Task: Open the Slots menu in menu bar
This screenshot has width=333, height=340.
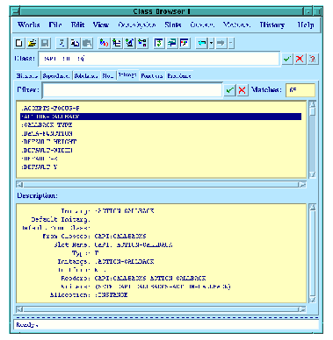Action: pyautogui.click(x=173, y=25)
